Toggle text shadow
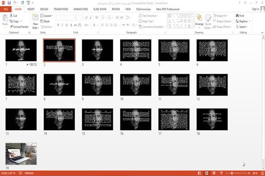 tap(71, 25)
